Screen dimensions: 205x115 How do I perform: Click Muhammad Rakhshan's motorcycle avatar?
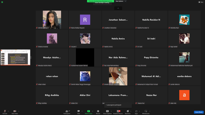(x=184, y=57)
